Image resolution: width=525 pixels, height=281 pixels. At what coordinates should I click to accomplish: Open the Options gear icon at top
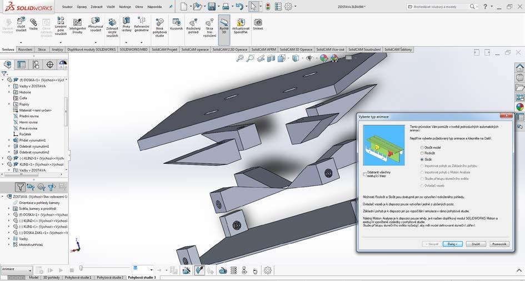[x=288, y=6]
